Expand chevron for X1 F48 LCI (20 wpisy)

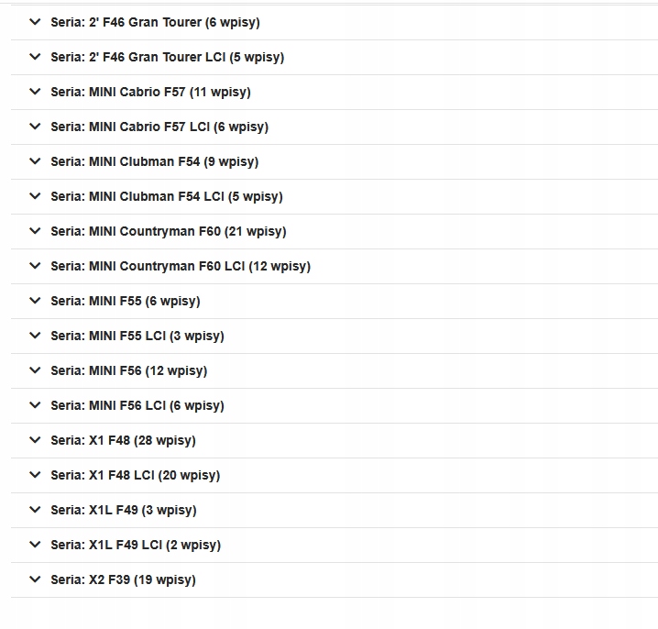(35, 475)
